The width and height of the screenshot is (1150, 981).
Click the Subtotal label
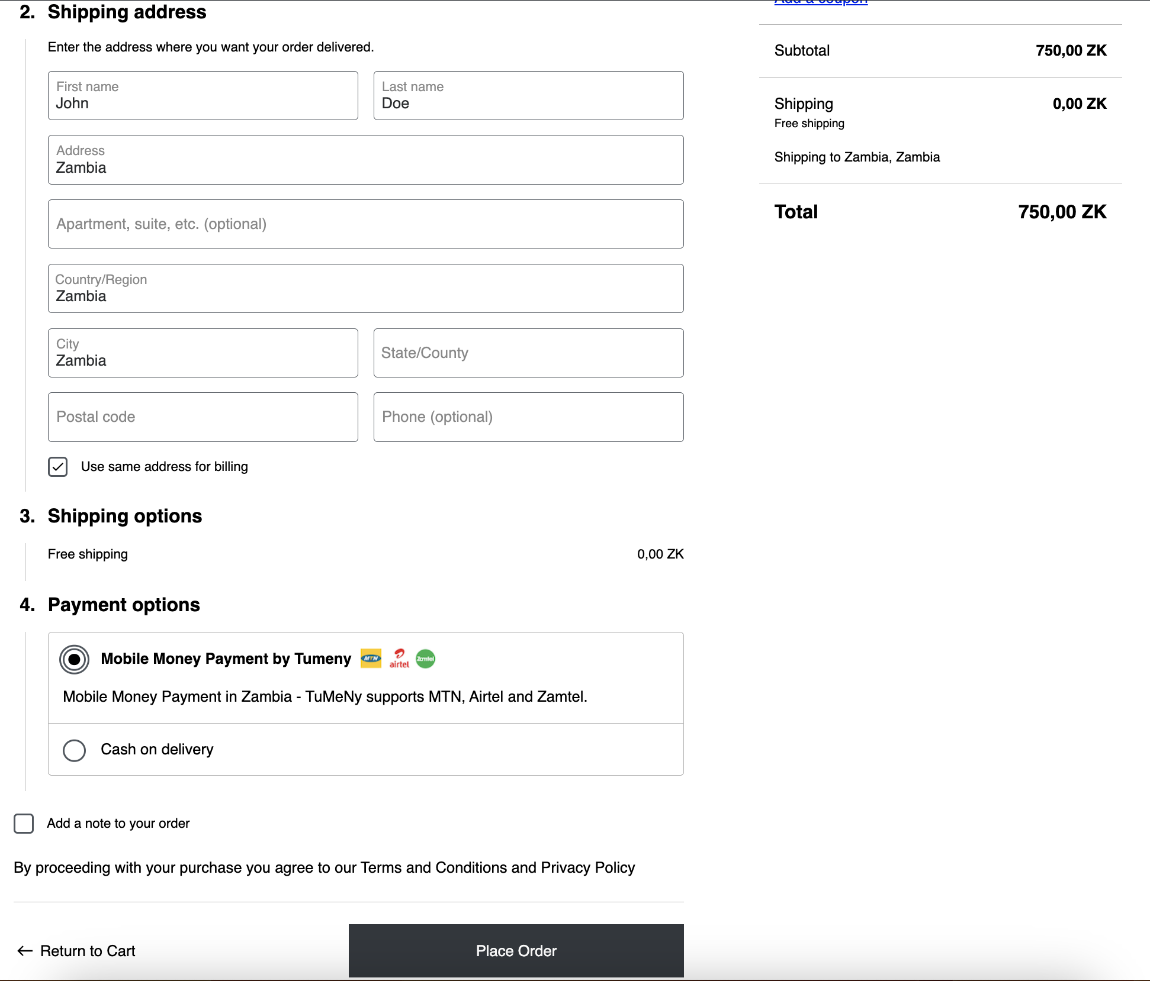(802, 50)
